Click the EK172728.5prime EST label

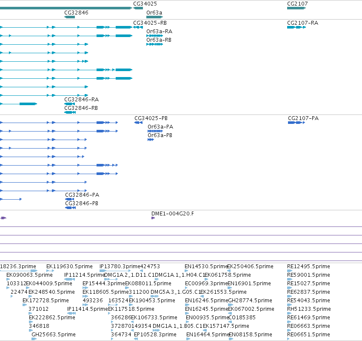click(46, 301)
